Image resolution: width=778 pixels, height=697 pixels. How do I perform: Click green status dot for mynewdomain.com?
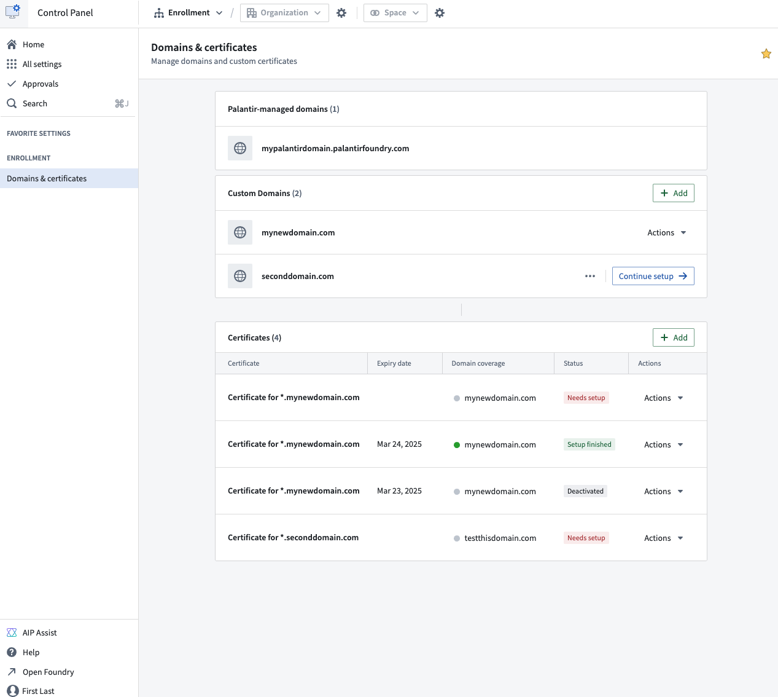[x=457, y=445]
